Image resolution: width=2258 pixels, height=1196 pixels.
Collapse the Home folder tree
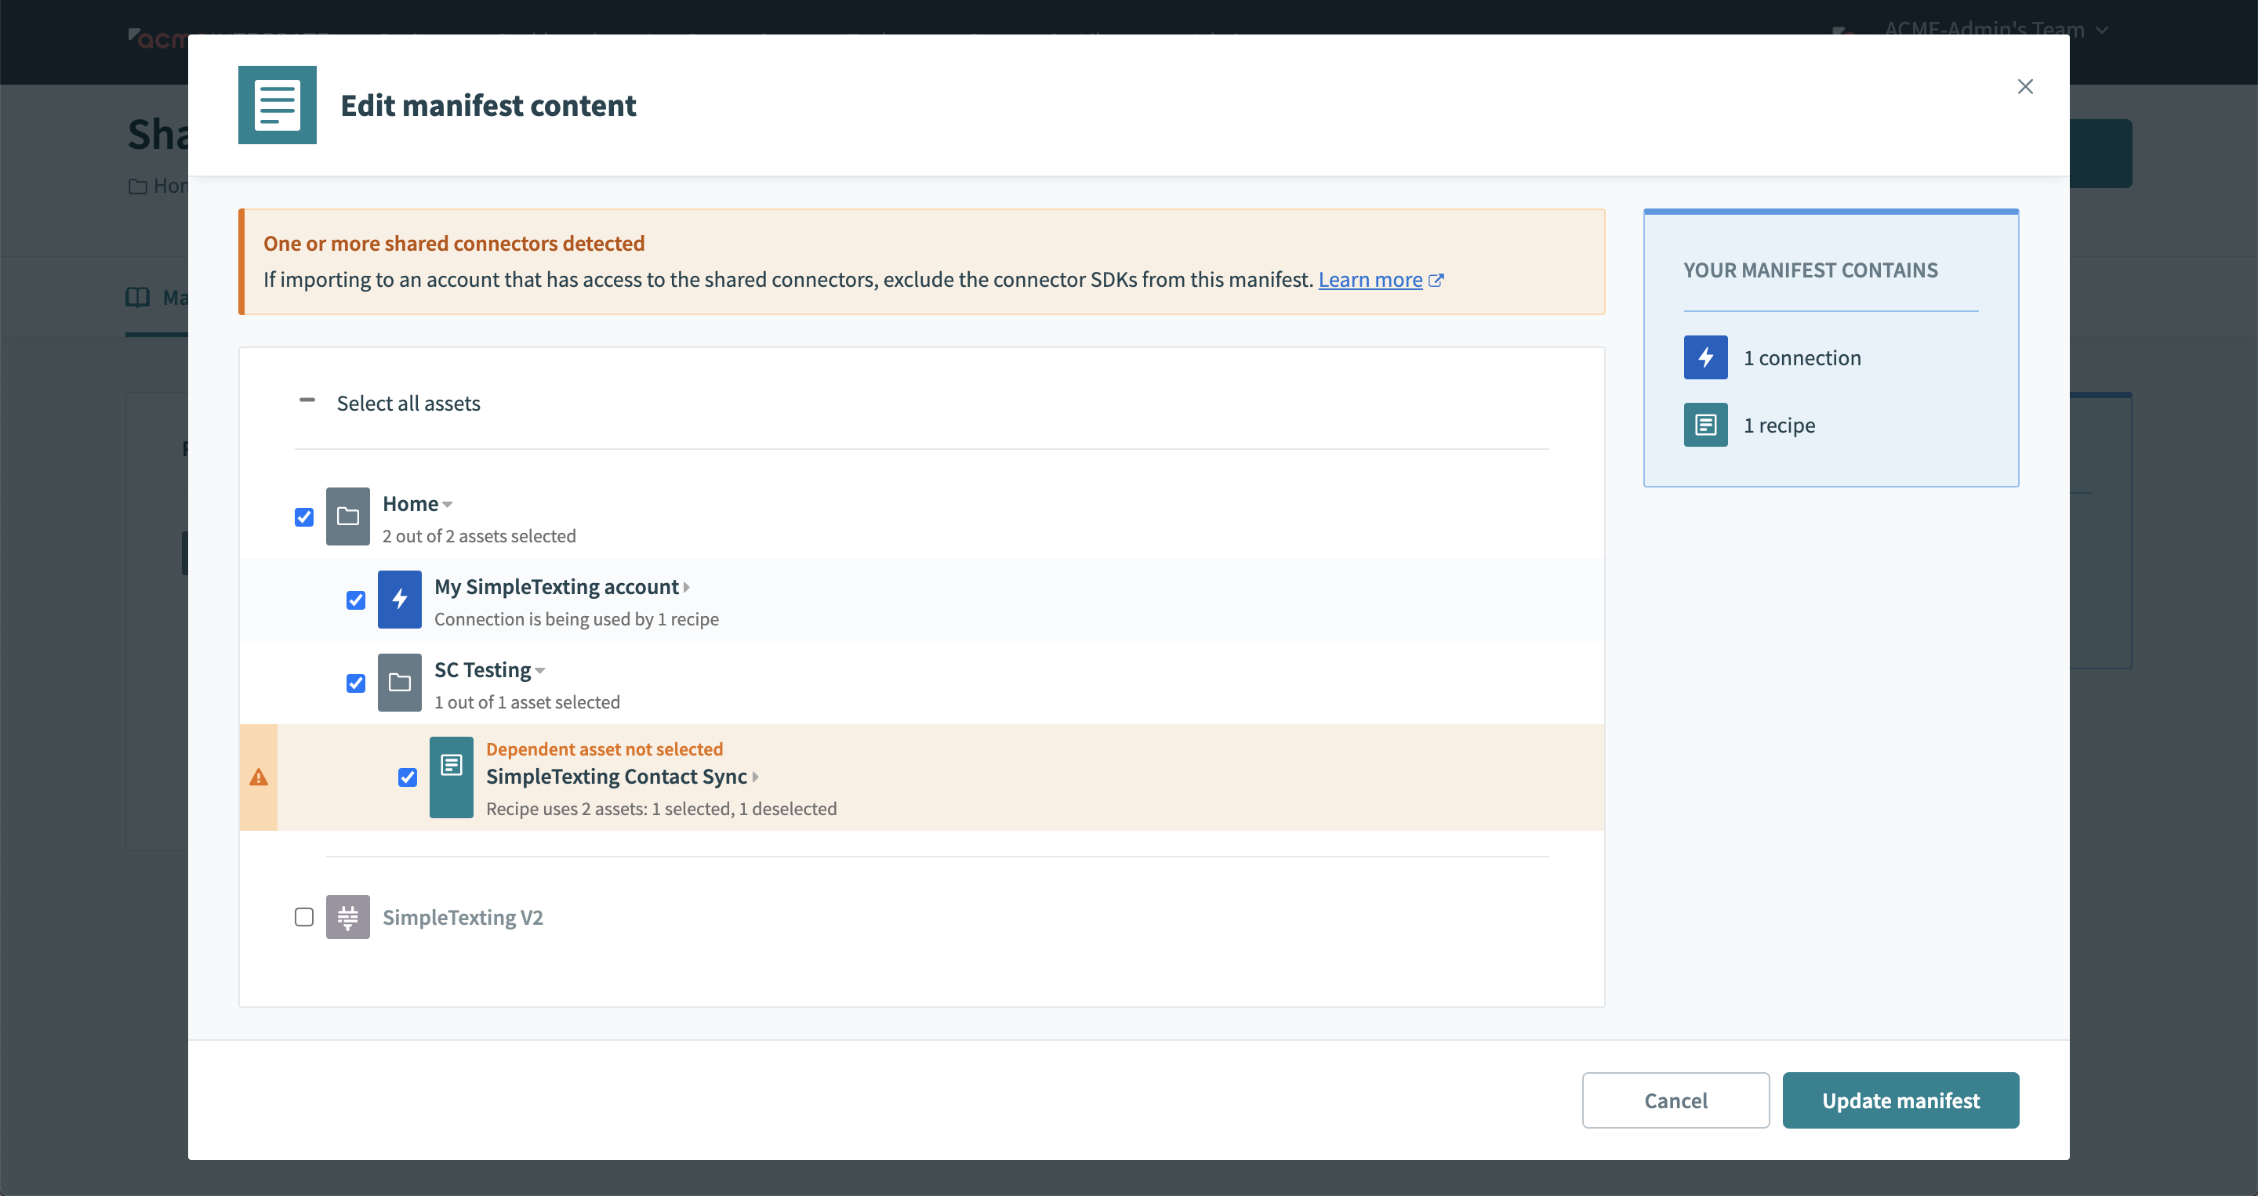pos(448,505)
